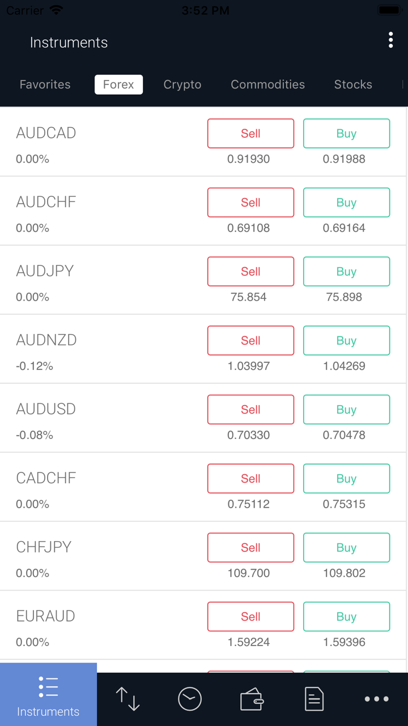Switch to the Favorites tab
408x726 pixels.
pyautogui.click(x=45, y=85)
